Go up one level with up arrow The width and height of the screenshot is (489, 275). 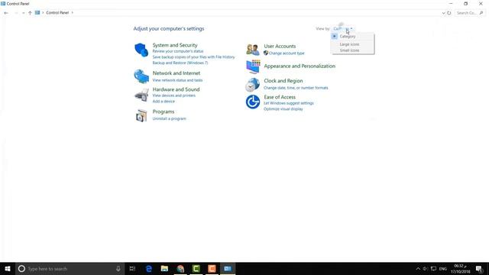tap(30, 13)
